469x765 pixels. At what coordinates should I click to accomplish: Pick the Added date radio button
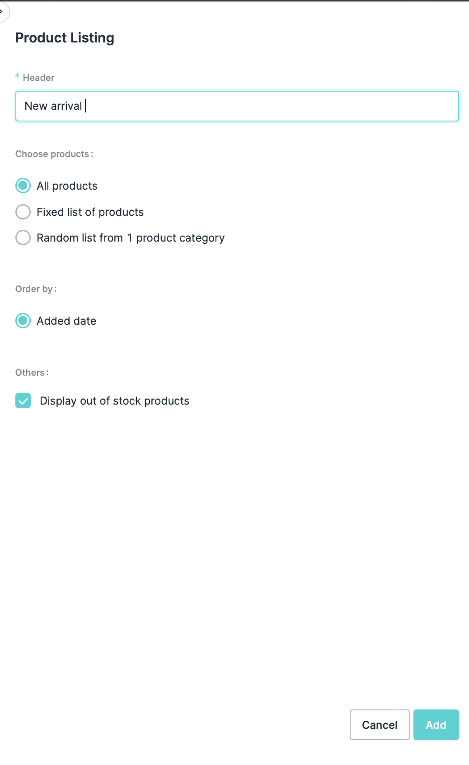[x=23, y=321]
